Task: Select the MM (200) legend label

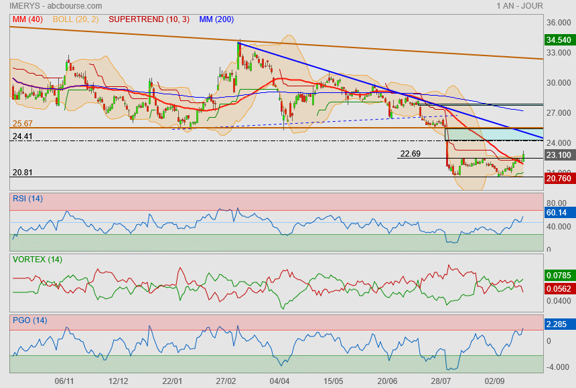Action: click(216, 19)
